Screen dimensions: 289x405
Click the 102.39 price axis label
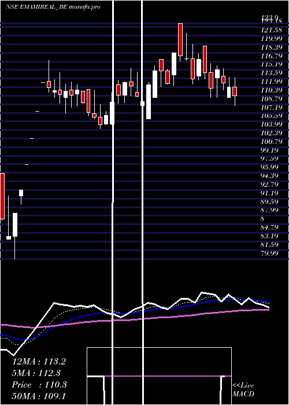click(271, 133)
